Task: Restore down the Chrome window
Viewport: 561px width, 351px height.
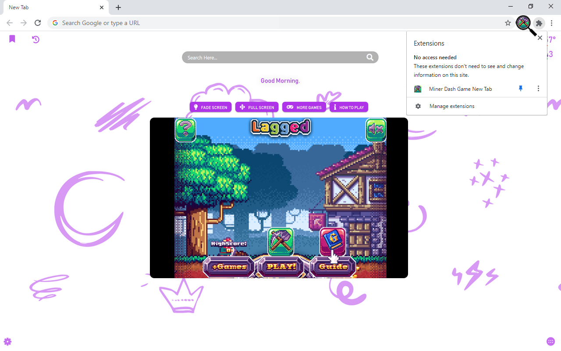Action: pos(531,7)
